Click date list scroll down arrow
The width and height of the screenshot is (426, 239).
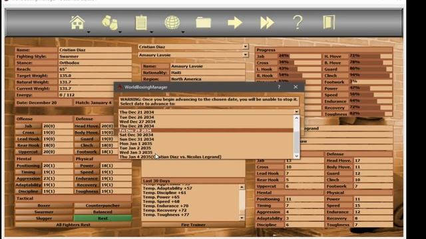point(296,156)
